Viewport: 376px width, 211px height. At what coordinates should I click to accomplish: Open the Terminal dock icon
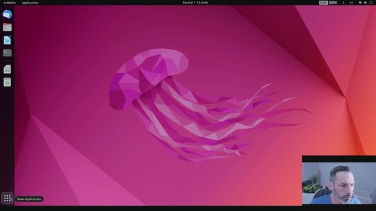tap(7, 53)
